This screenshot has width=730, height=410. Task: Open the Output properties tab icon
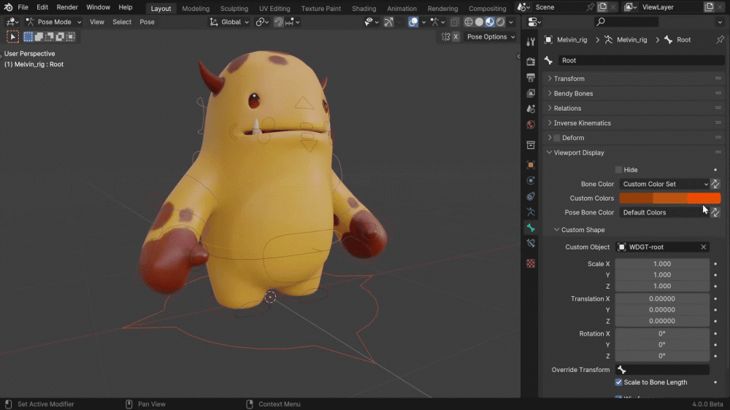coord(531,77)
